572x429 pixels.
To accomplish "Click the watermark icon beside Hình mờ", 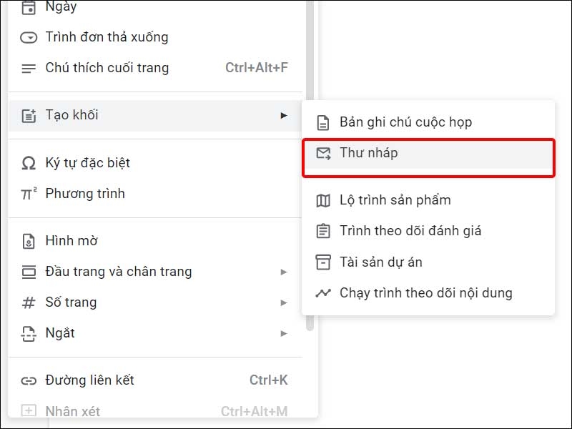I will pos(27,240).
